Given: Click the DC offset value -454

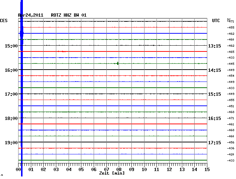Looking at the screenshot, I should pyautogui.click(x=231, y=76).
